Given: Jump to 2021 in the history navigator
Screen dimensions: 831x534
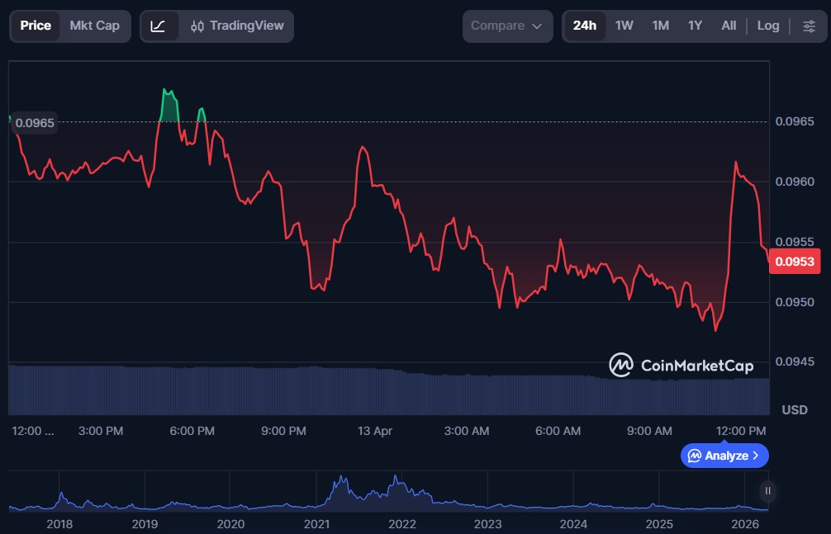Looking at the screenshot, I should click(x=316, y=523).
